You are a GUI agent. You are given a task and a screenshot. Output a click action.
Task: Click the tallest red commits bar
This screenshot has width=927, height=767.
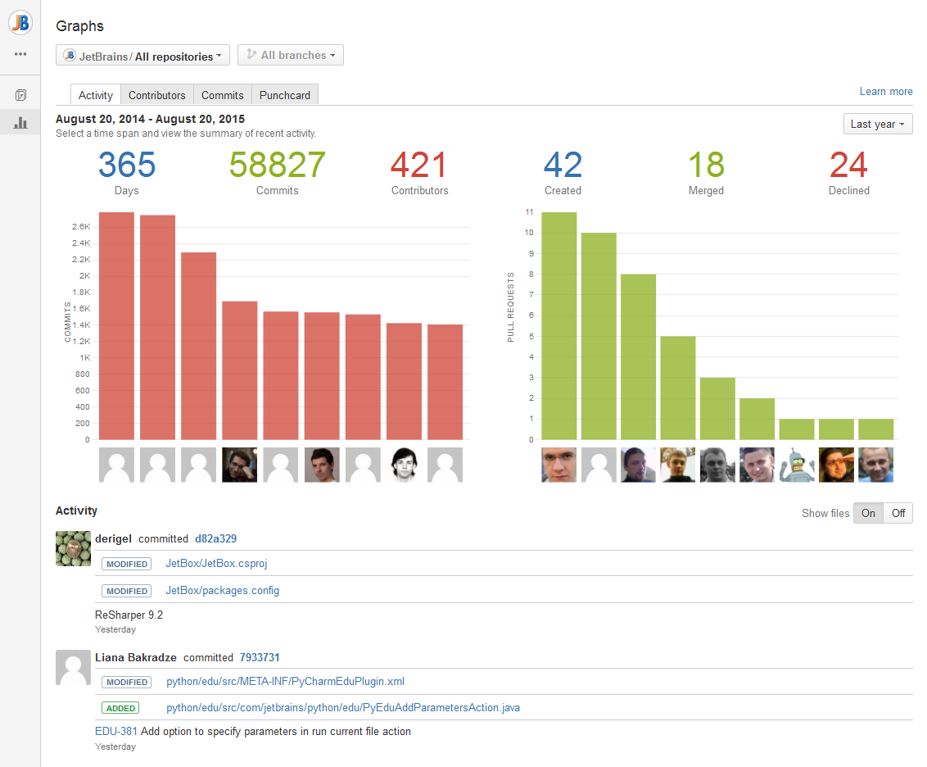(116, 326)
